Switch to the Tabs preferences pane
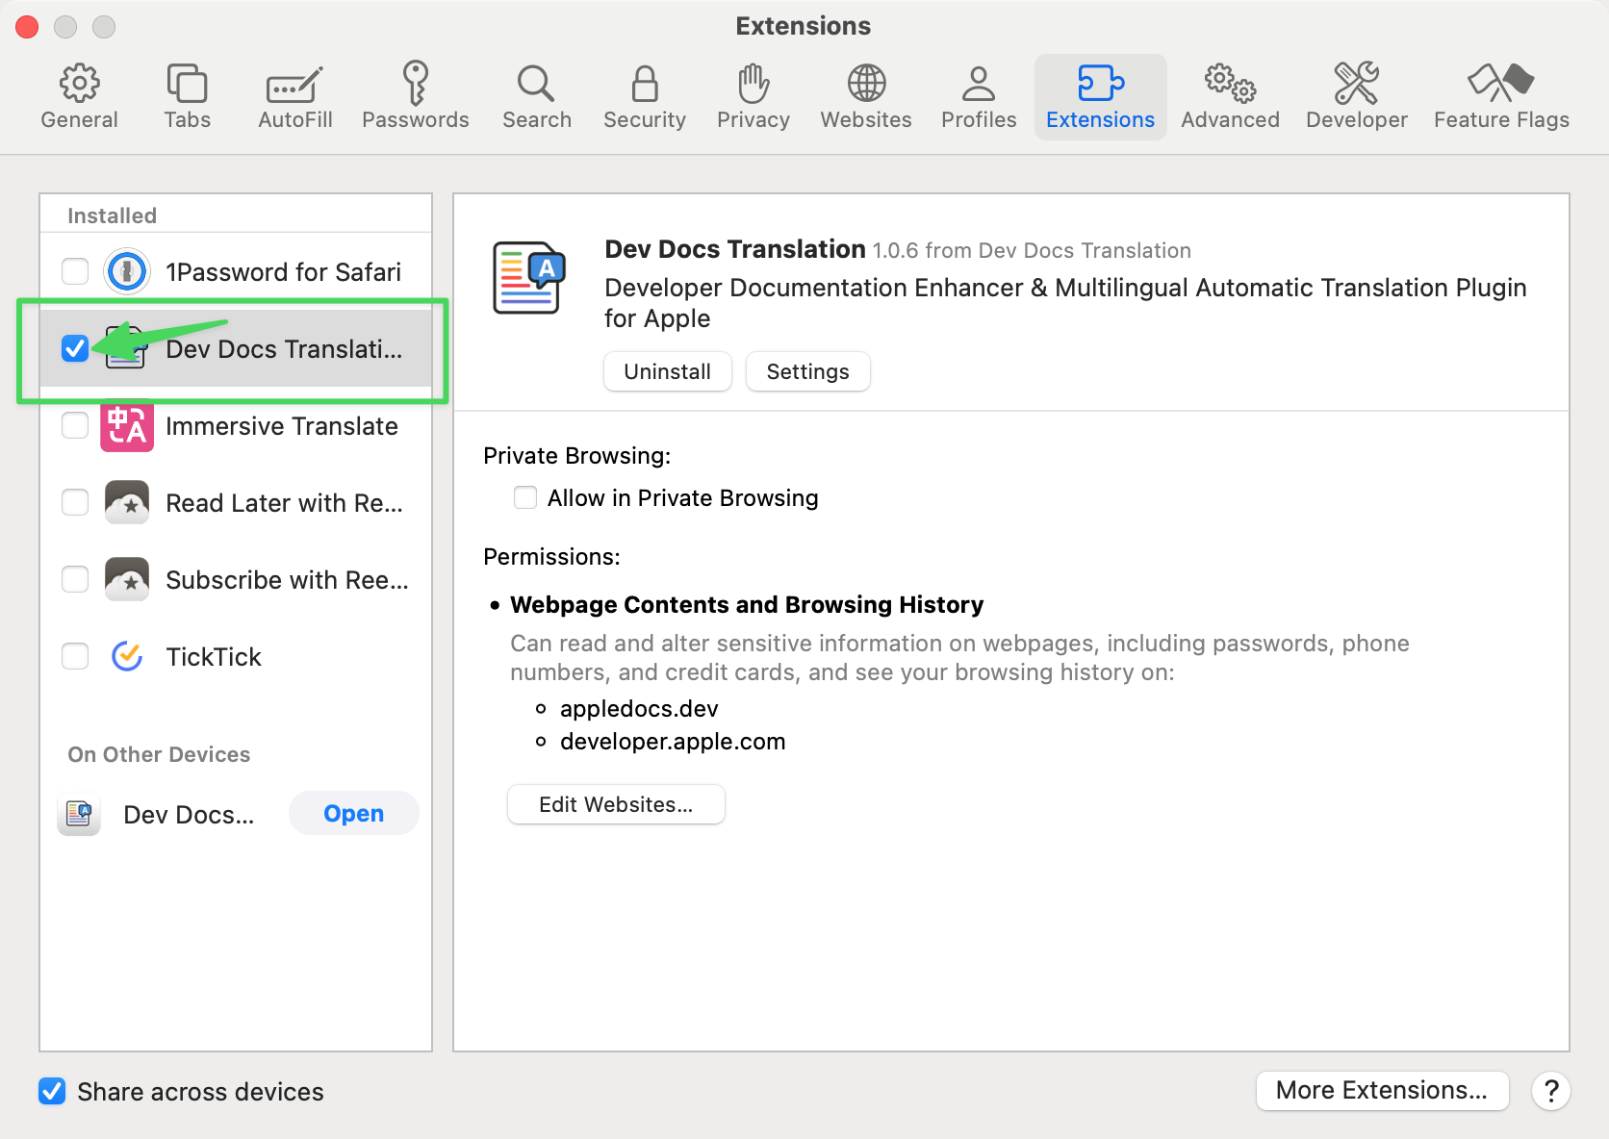This screenshot has height=1139, width=1609. tap(187, 85)
